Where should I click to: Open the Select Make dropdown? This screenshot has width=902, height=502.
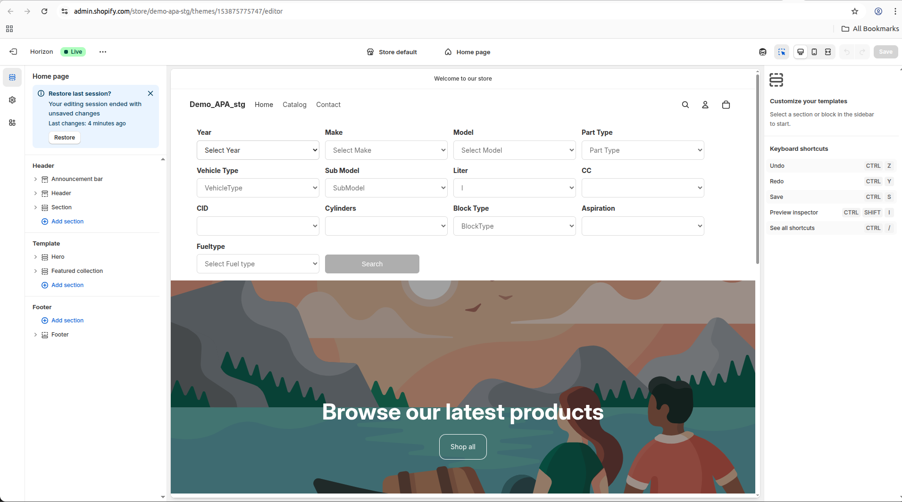(x=386, y=150)
